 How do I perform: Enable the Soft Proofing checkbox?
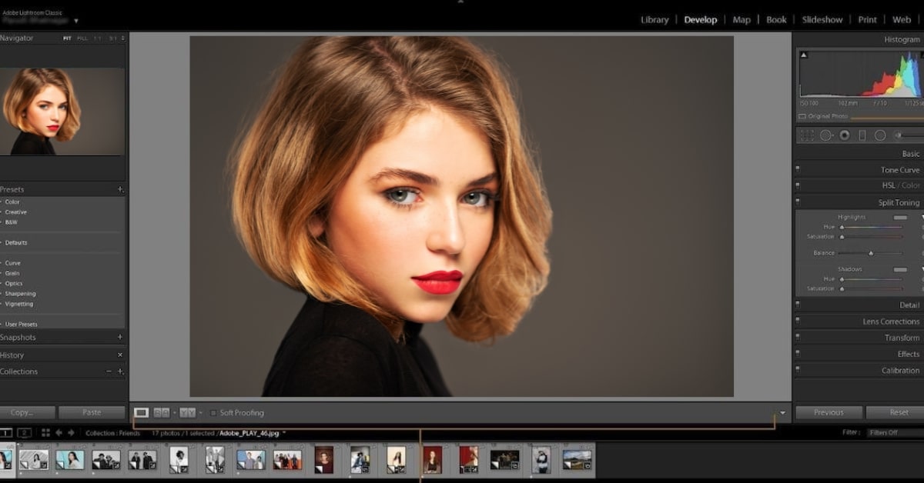[213, 413]
